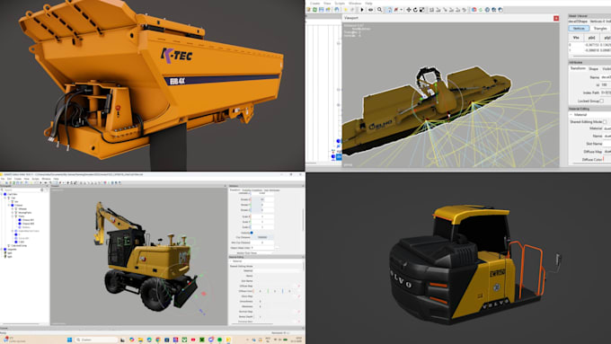Click the magnifier icon in top-right editor toolbar

(379, 9)
